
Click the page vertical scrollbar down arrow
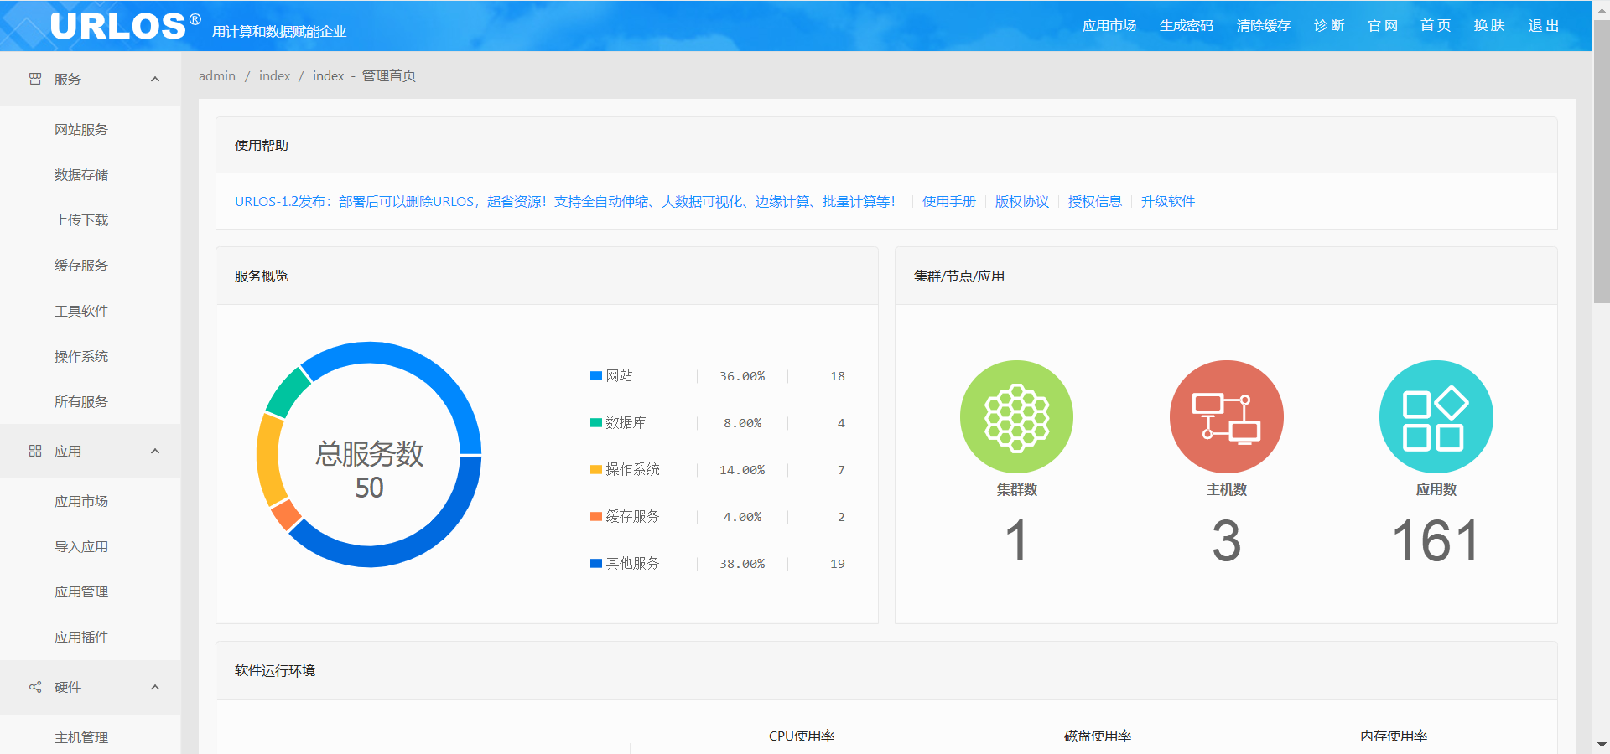1602,744
